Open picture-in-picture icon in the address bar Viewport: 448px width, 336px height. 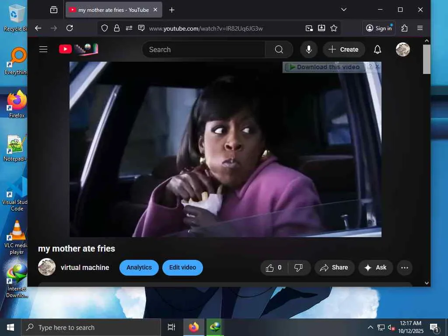[309, 28]
